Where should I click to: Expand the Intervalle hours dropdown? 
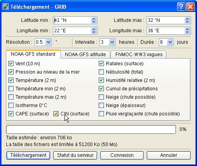point(112,42)
